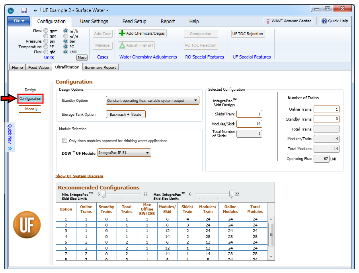Select psi pressure unit

[x=46, y=41]
